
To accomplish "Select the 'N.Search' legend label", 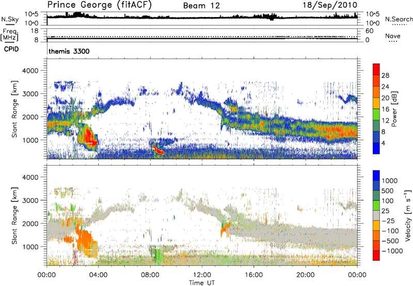I will (x=399, y=19).
